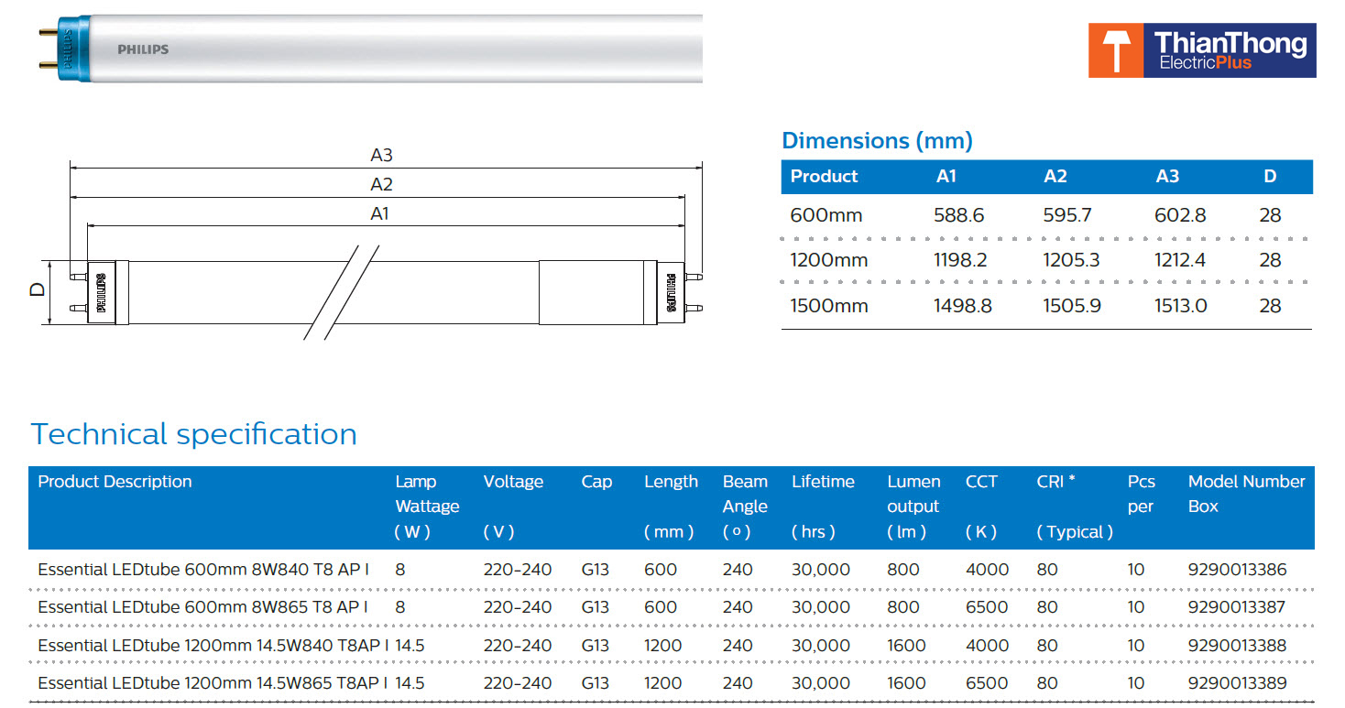1345x708 pixels.
Task: Open the Product column header
Action: click(x=824, y=177)
